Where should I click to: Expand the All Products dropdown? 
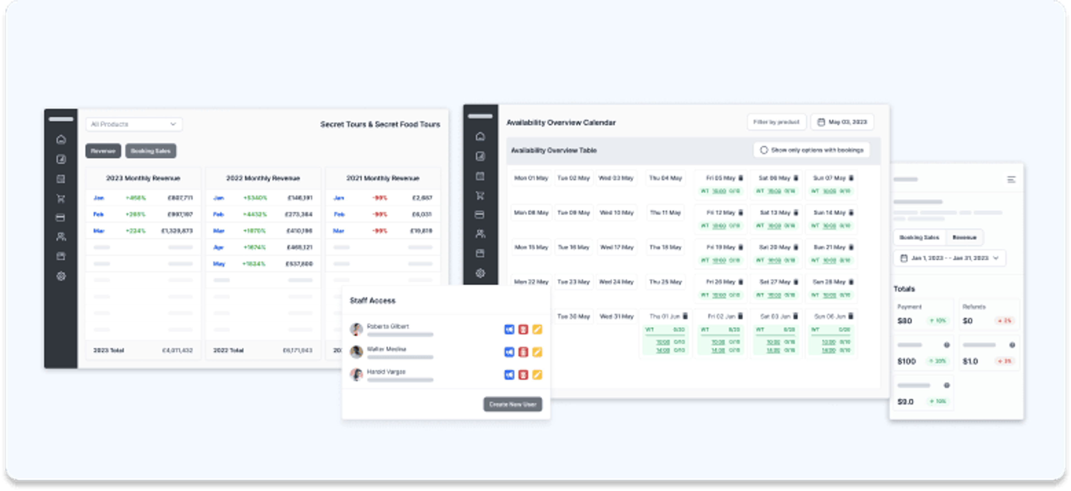(x=134, y=124)
